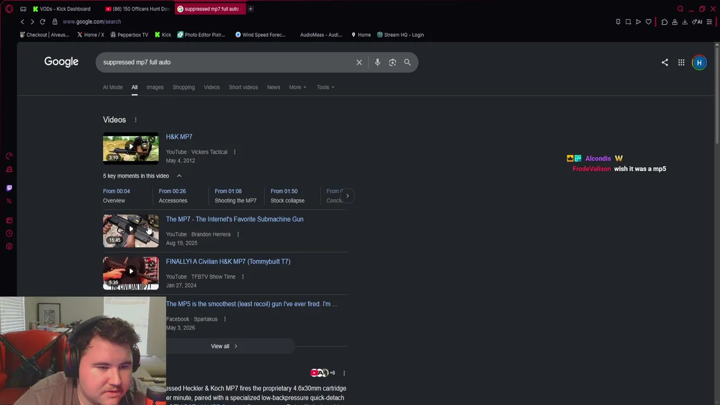The image size is (720, 405).
Task: Switch to 150 Officers Hunt YouTube tab
Action: pyautogui.click(x=138, y=9)
